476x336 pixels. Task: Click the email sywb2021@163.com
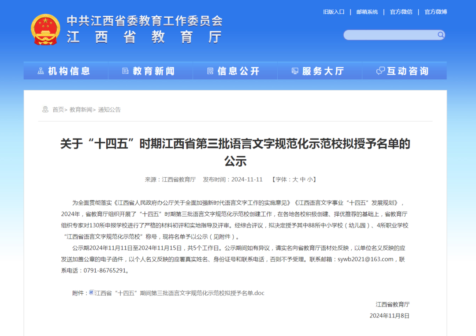[365, 259]
